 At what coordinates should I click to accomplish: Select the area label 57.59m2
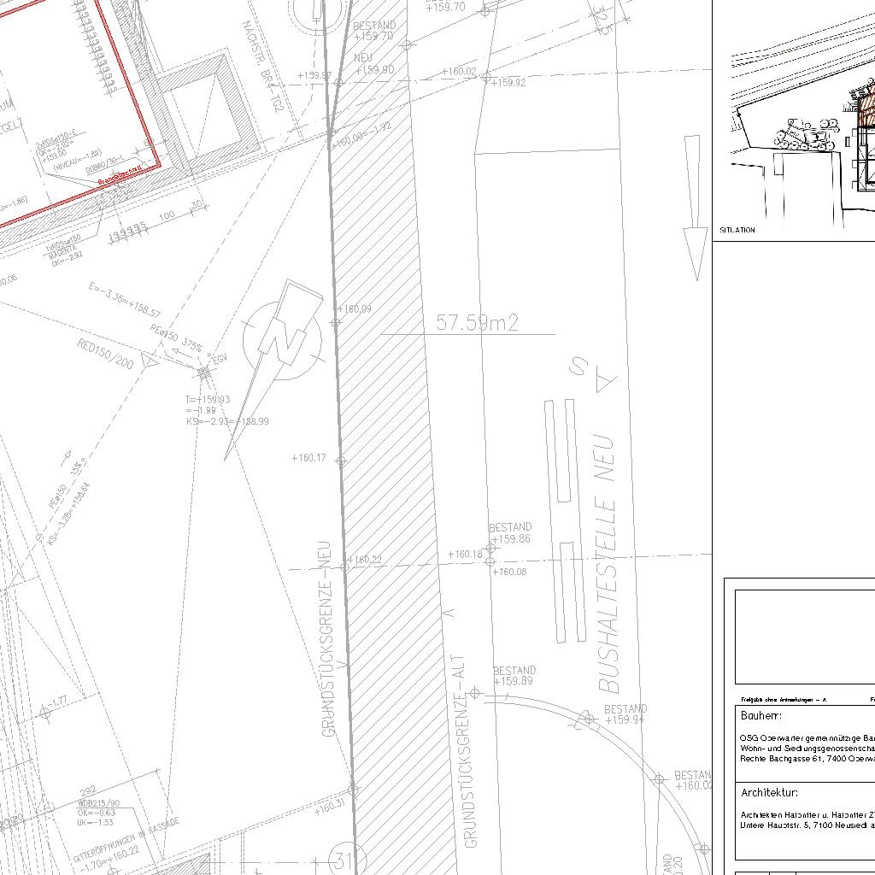pos(477,322)
